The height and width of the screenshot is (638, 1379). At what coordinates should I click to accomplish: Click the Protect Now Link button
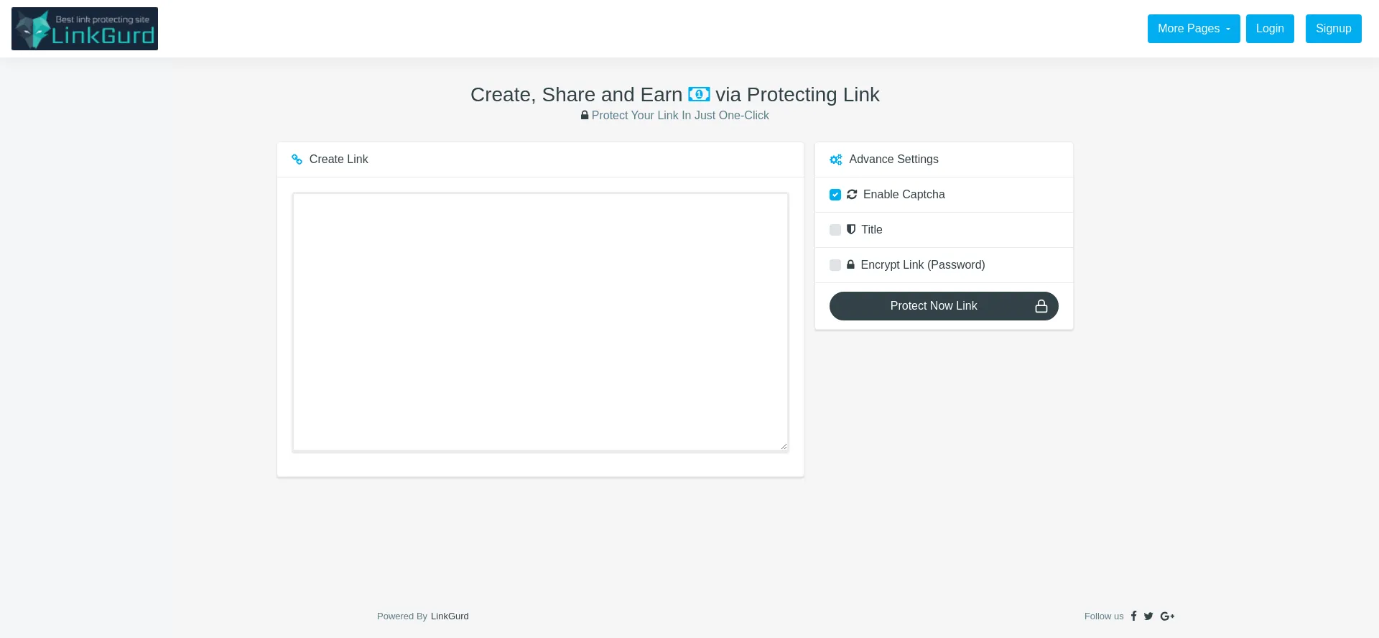(944, 306)
